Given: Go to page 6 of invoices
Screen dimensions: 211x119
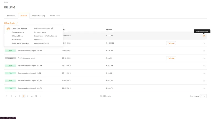Looking at the screenshot, I should (28, 96).
